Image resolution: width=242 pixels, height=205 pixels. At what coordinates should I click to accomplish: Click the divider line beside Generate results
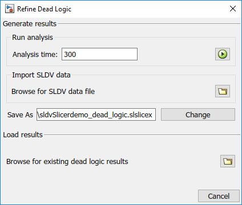[149, 24]
